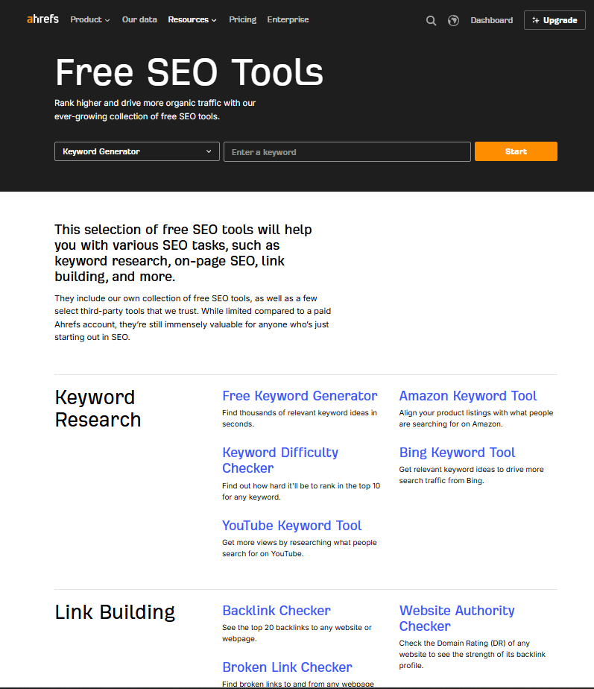Open the Amazon Keyword Tool link
This screenshot has width=594, height=689.
[x=468, y=396]
